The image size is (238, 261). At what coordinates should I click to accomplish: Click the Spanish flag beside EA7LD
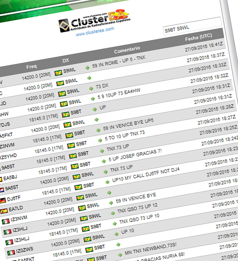[4, 211]
